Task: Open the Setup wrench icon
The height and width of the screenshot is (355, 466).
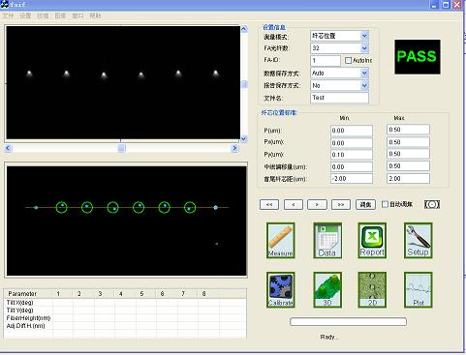Action: tap(419, 240)
